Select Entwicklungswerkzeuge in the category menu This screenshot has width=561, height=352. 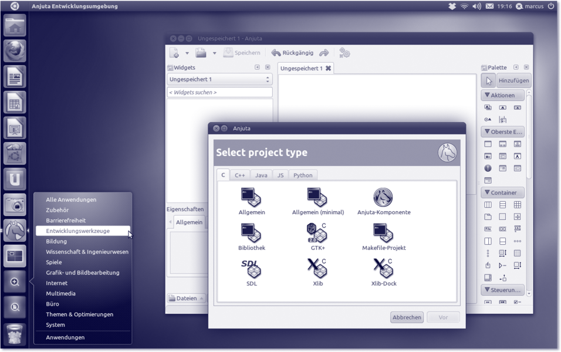(78, 231)
